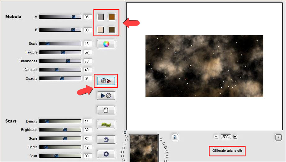The height and width of the screenshot is (162, 286).
Task: Pick the gray Nebula A color swatch
Action: [100, 17]
